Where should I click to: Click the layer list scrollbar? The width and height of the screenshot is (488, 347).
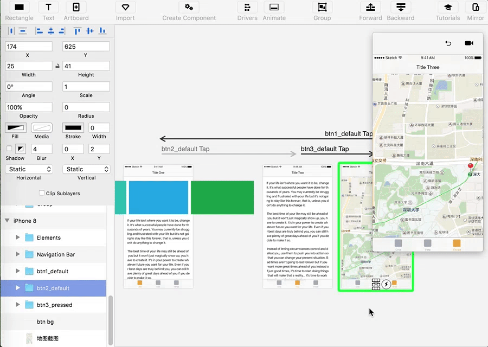110,320
